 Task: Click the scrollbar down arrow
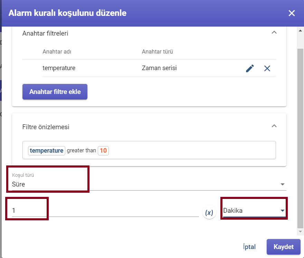300,231
